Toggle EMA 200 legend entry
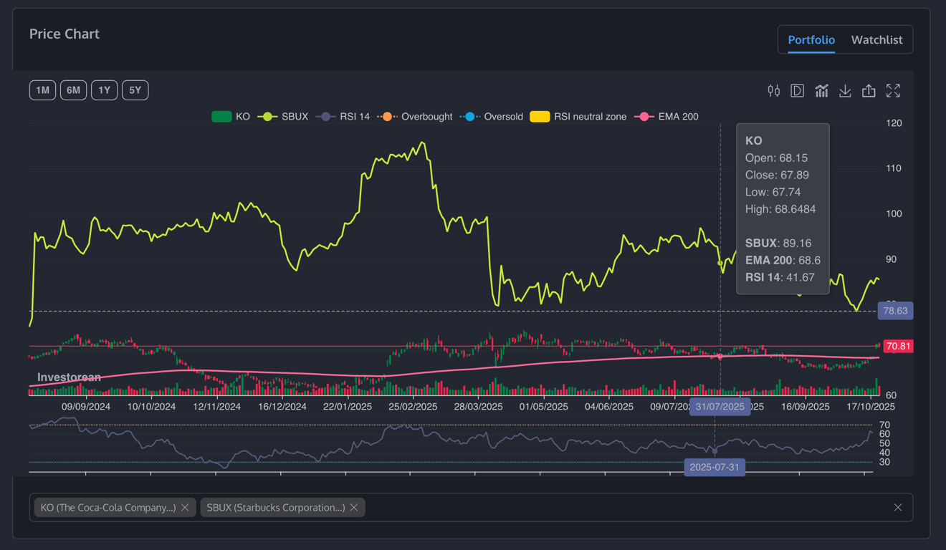Screen dimensions: 946x550 pos(667,117)
